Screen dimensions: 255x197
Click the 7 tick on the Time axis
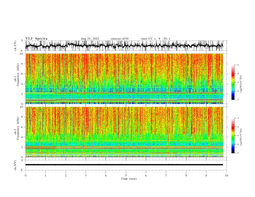coord(166,175)
